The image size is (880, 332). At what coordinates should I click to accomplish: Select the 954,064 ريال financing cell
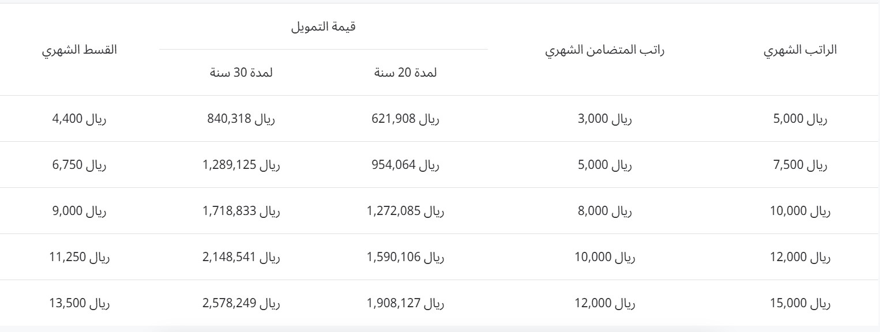[x=405, y=165]
